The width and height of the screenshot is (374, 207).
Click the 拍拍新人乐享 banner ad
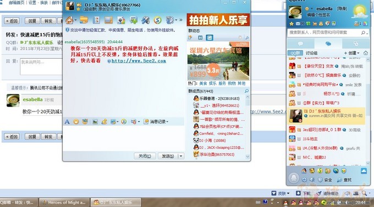point(218,20)
